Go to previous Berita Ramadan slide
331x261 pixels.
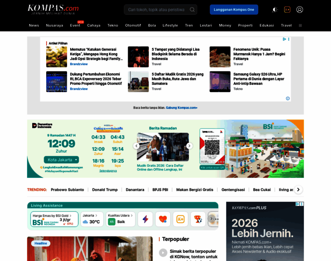tap(136, 146)
